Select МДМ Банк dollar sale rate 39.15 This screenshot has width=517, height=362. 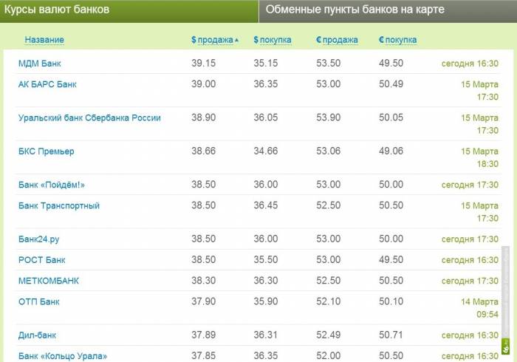pos(203,63)
